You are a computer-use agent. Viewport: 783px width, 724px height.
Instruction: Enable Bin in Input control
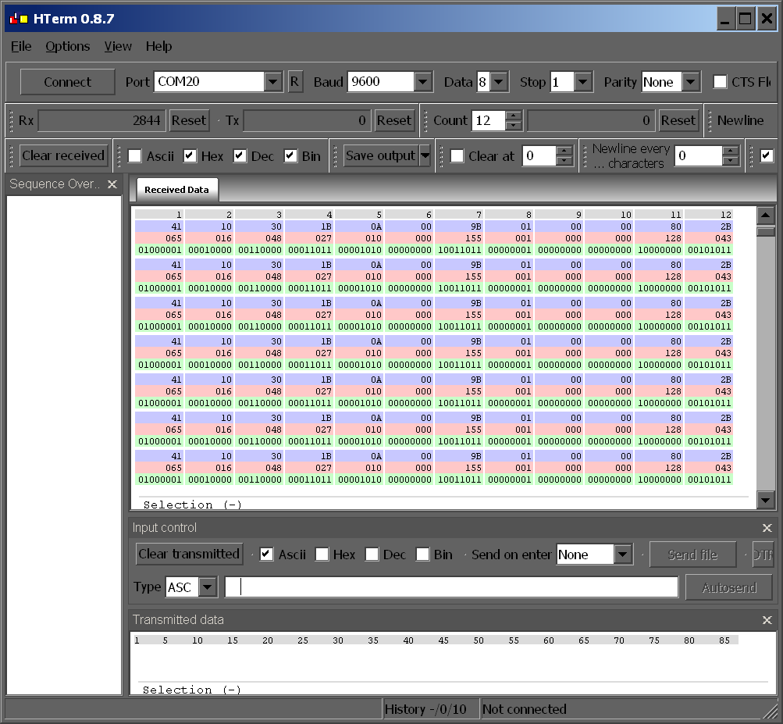[423, 554]
